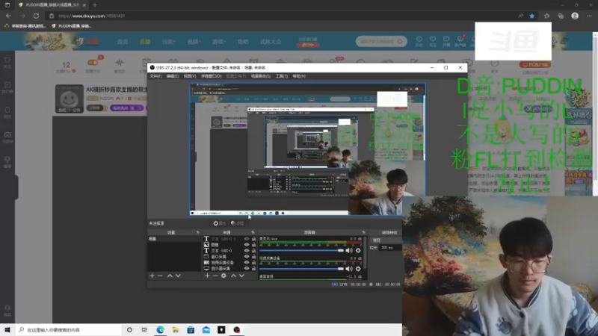Open Microsoft Edge from the taskbar

click(160, 330)
